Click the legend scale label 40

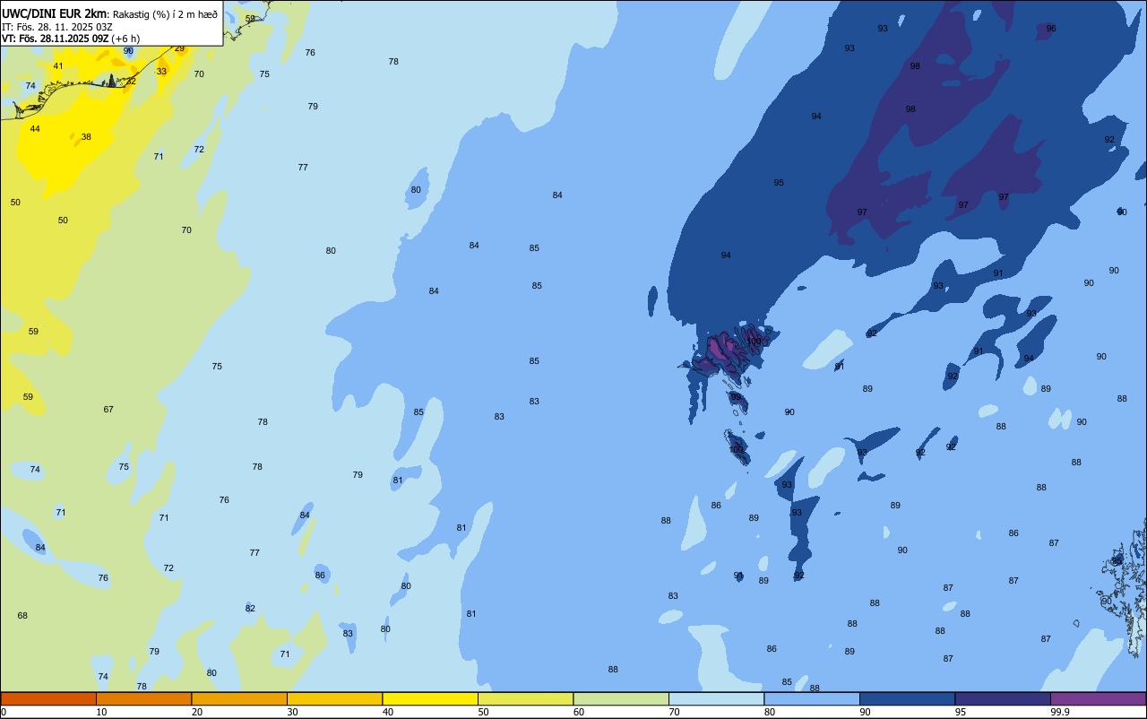click(388, 712)
